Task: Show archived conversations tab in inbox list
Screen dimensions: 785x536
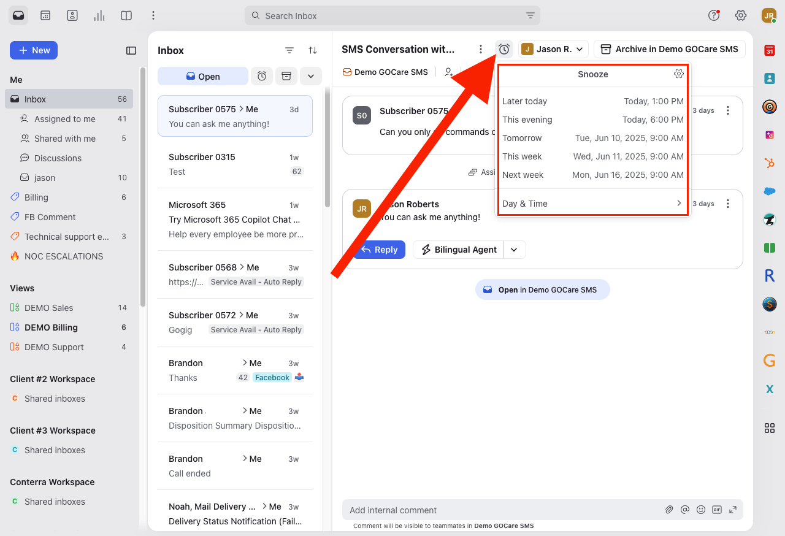Action: (x=286, y=76)
